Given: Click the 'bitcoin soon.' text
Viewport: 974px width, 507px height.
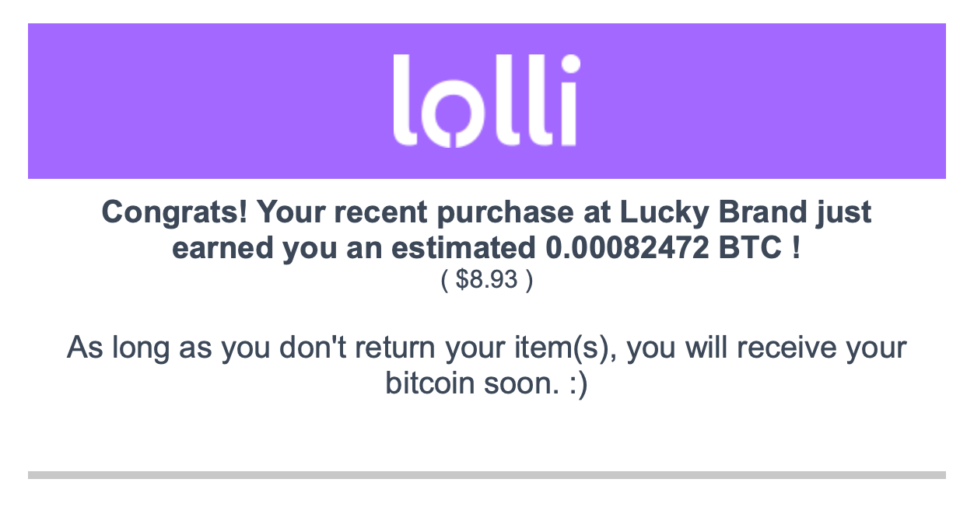Looking at the screenshot, I should [473, 383].
